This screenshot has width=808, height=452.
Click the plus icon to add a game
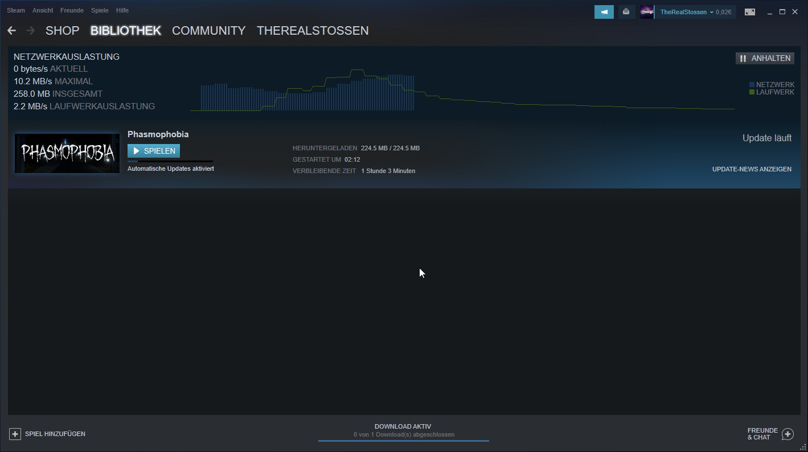click(15, 434)
